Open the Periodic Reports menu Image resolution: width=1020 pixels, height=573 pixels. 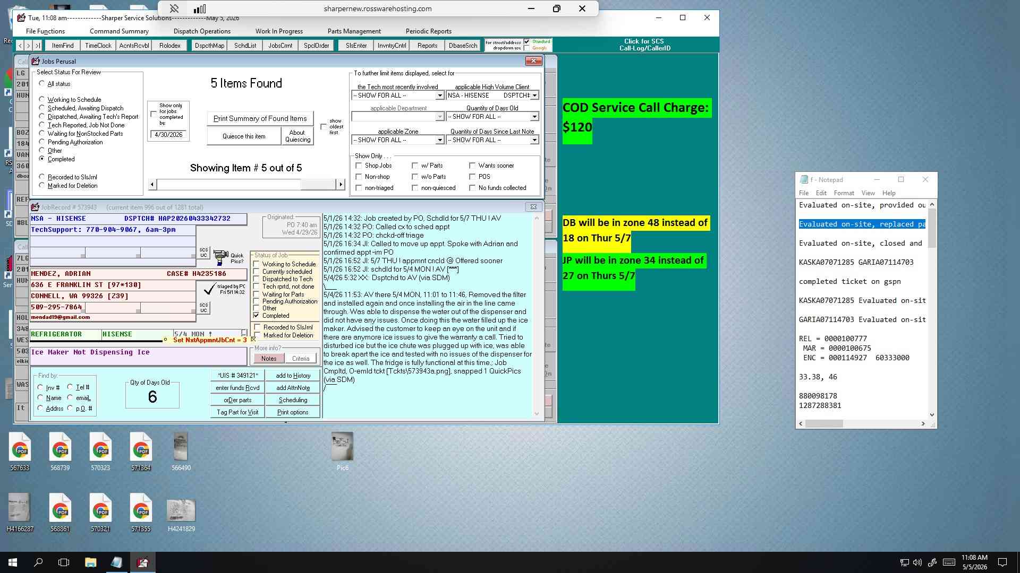point(428,31)
